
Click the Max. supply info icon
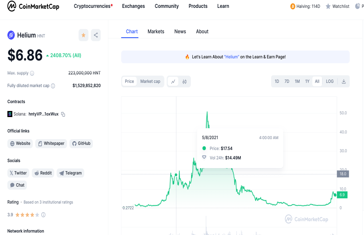point(32,73)
